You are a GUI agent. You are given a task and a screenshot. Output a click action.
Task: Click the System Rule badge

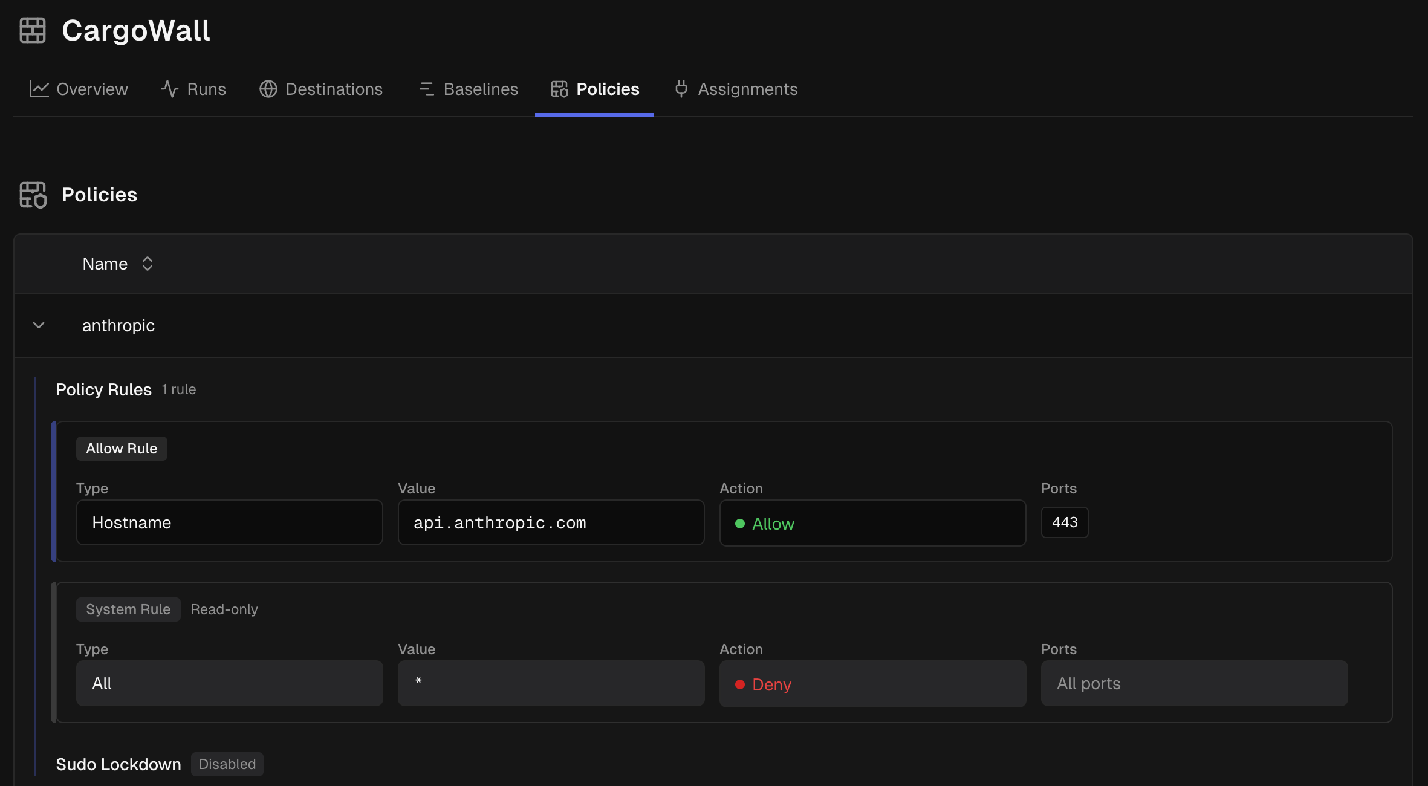pos(128,609)
